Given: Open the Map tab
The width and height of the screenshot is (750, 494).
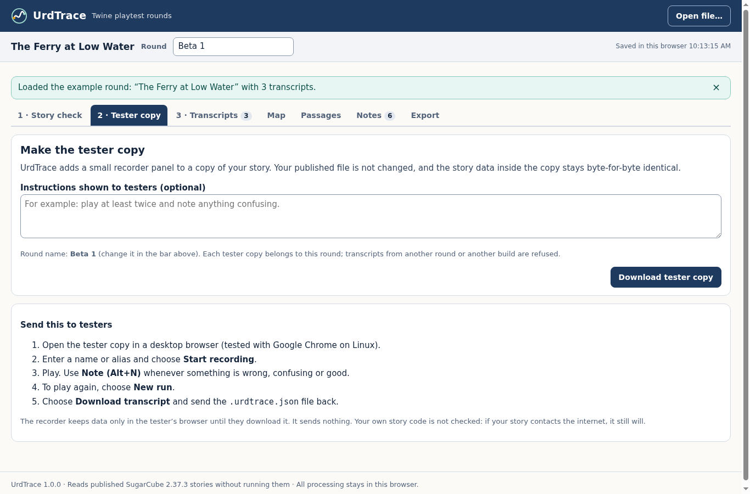Looking at the screenshot, I should 276,115.
